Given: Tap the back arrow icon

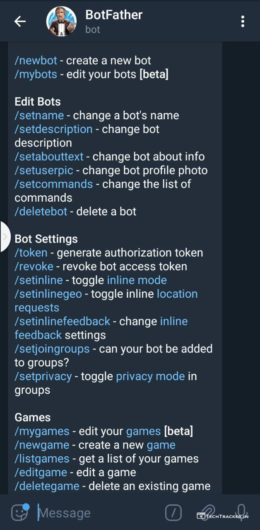Looking at the screenshot, I should 20,22.
